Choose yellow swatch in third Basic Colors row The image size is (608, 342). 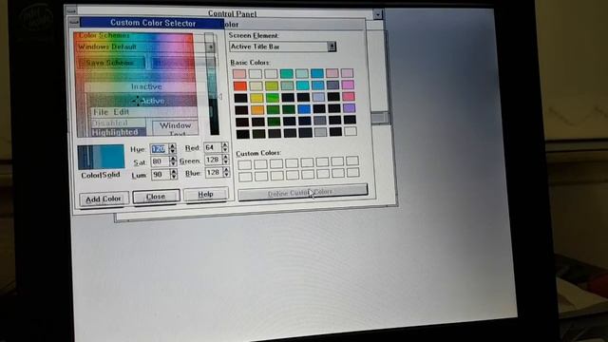coord(256,98)
